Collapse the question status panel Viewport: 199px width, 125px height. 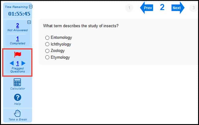[29, 22]
